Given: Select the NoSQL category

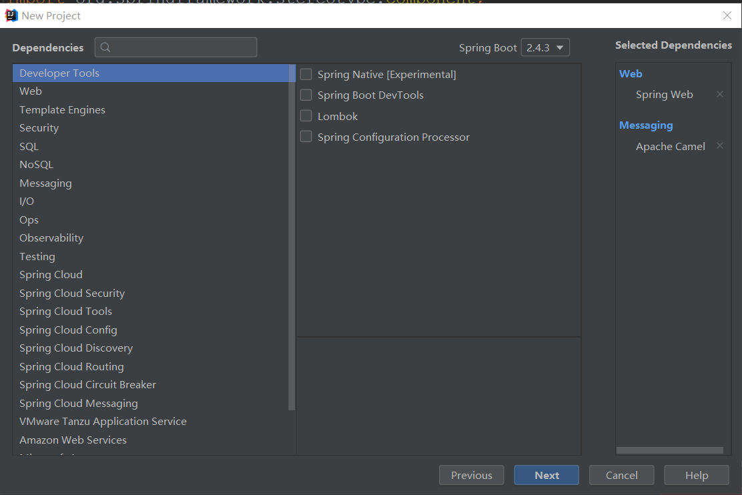Looking at the screenshot, I should coord(151,165).
